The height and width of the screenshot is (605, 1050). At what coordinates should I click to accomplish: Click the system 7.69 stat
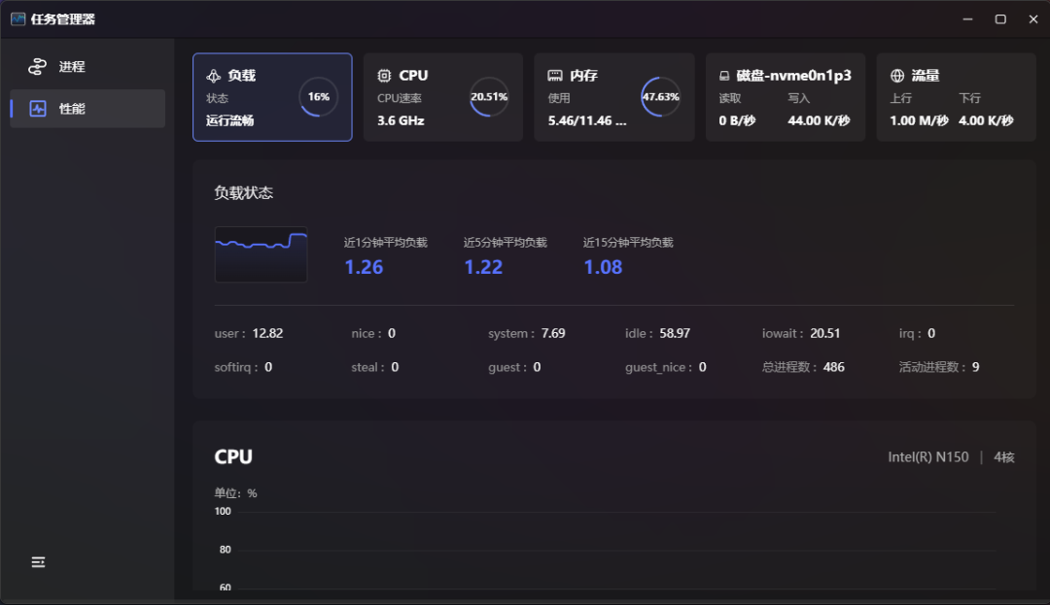point(526,334)
